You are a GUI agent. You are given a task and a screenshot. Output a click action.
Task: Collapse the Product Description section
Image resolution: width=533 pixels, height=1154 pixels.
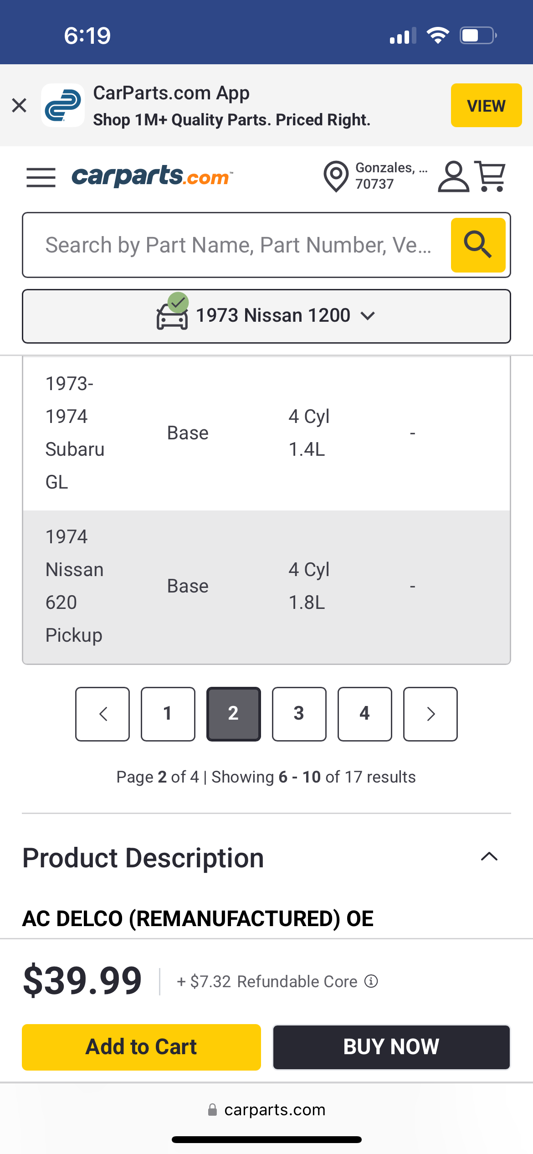tap(489, 857)
